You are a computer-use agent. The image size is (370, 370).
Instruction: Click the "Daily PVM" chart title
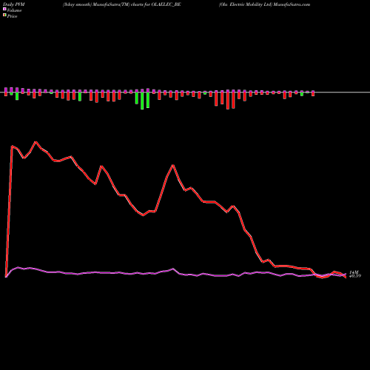tap(14, 4)
